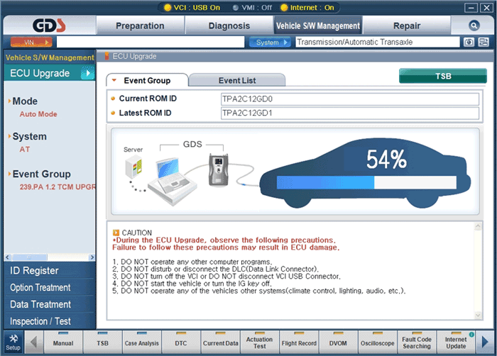Select Vehicle S/W Management tab
The height and width of the screenshot is (356, 497).
point(318,26)
